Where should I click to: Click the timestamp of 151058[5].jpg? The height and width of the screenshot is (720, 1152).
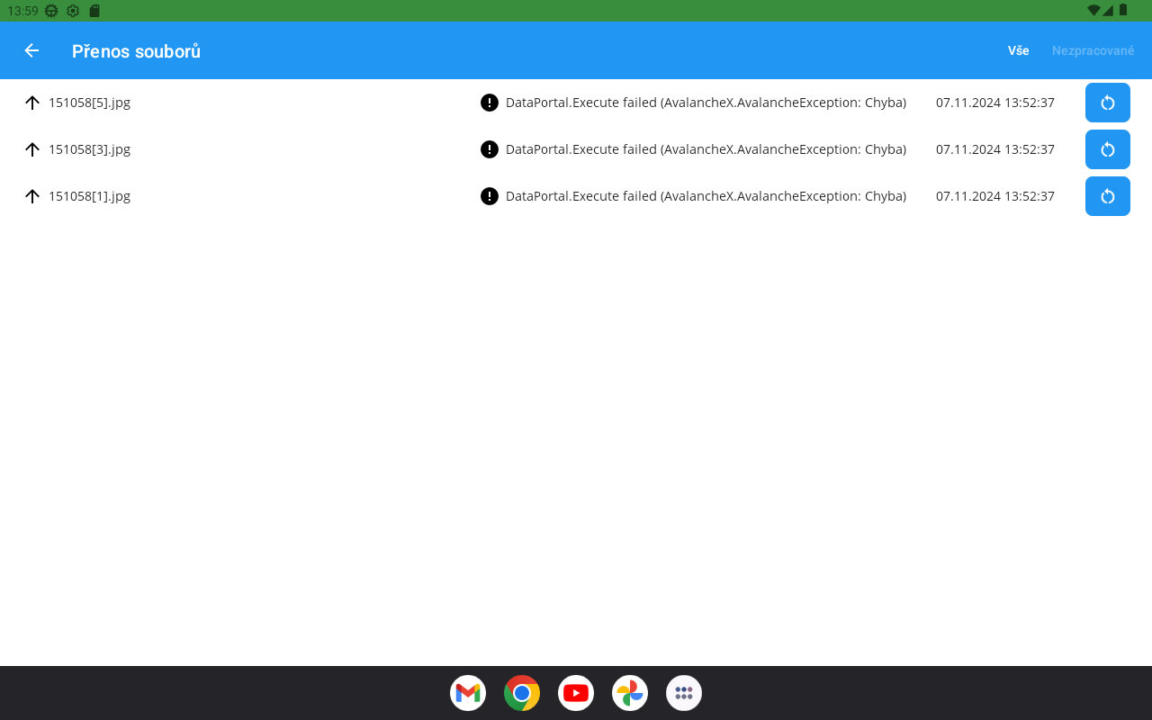click(995, 103)
